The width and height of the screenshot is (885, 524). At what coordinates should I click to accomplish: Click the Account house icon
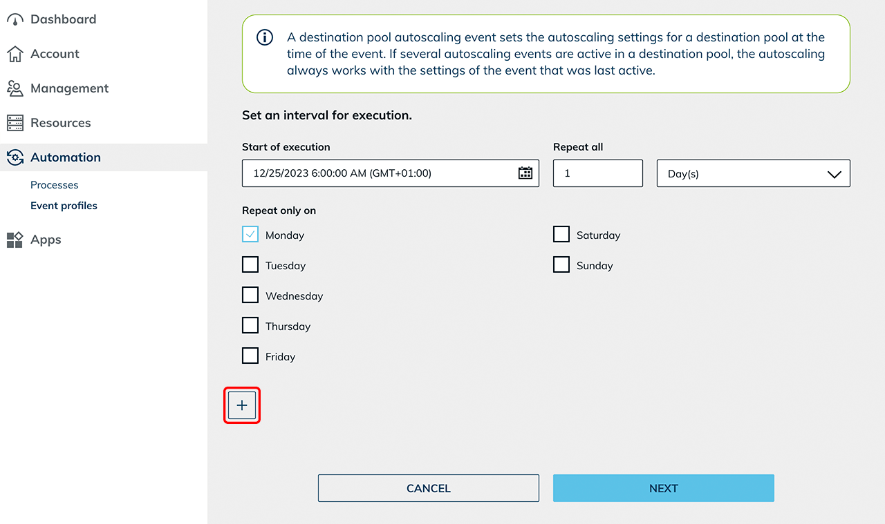tap(15, 54)
